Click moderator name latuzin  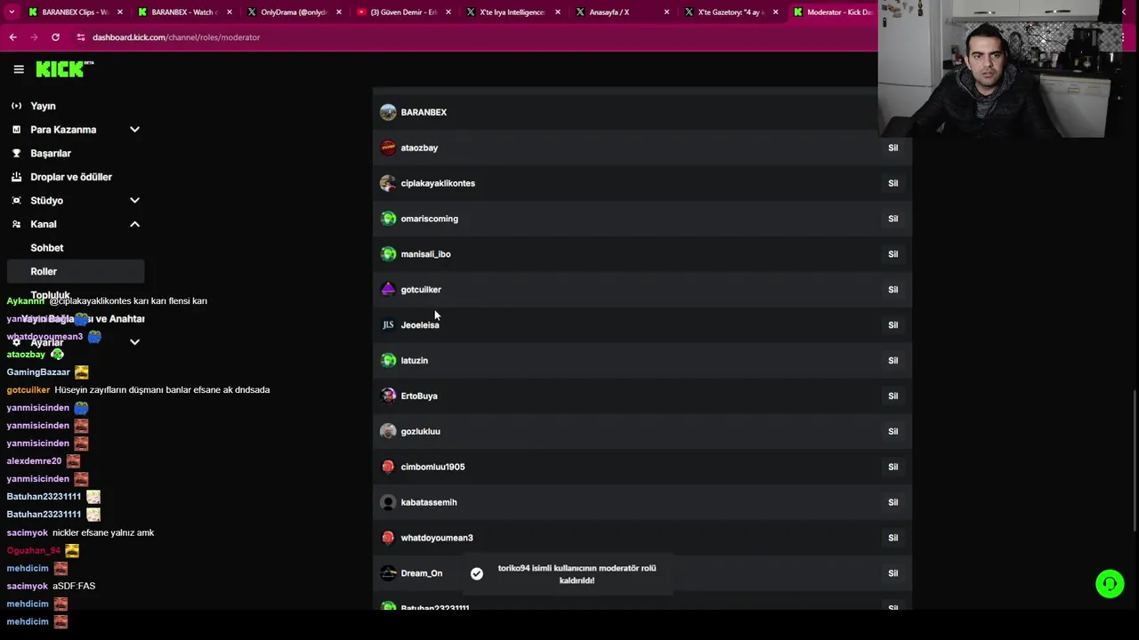point(415,360)
